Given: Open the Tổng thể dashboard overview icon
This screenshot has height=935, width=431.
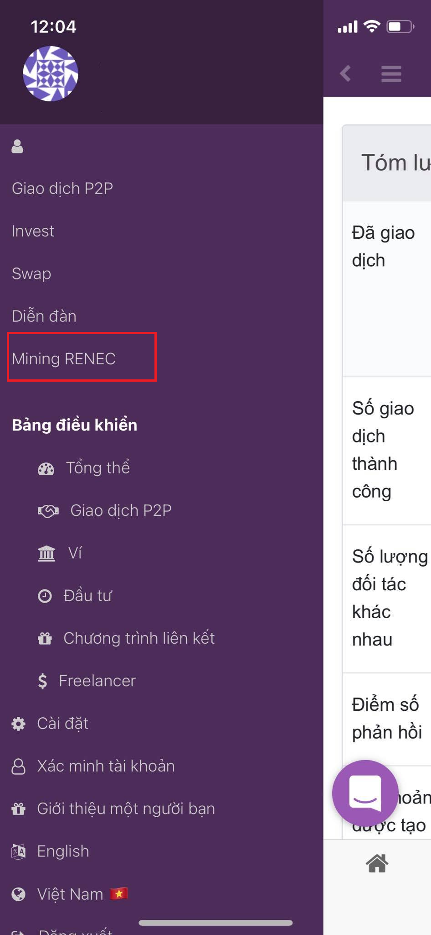Looking at the screenshot, I should tap(46, 467).
